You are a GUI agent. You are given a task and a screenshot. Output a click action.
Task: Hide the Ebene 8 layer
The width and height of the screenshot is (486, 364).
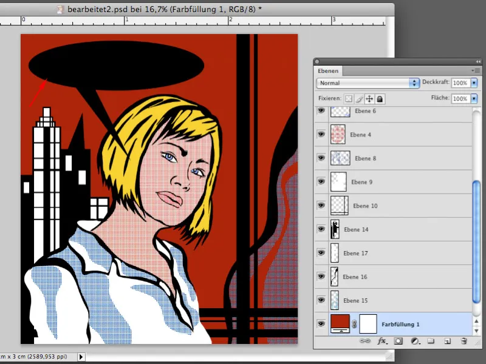click(321, 158)
